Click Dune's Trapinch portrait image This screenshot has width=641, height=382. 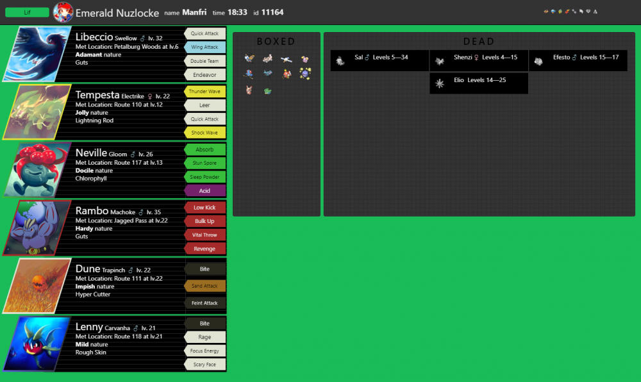tap(37, 285)
